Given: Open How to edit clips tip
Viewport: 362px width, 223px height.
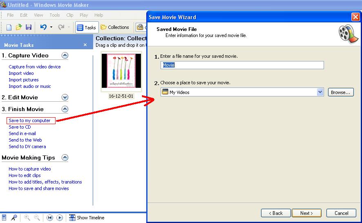Looking at the screenshot, I should click(25, 175).
